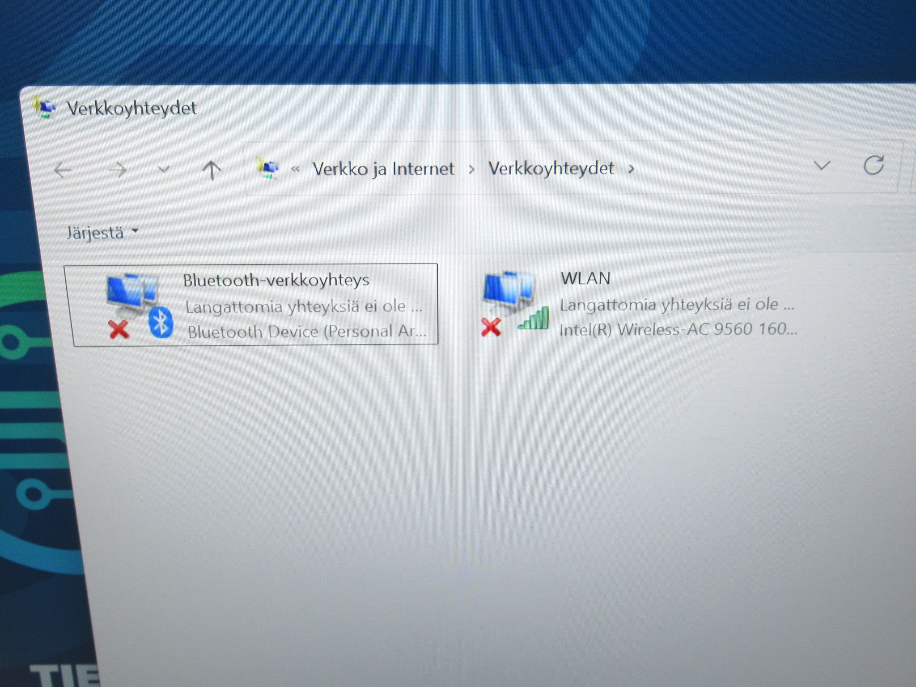Open the Järjestä menu
The height and width of the screenshot is (687, 916).
pyautogui.click(x=102, y=233)
